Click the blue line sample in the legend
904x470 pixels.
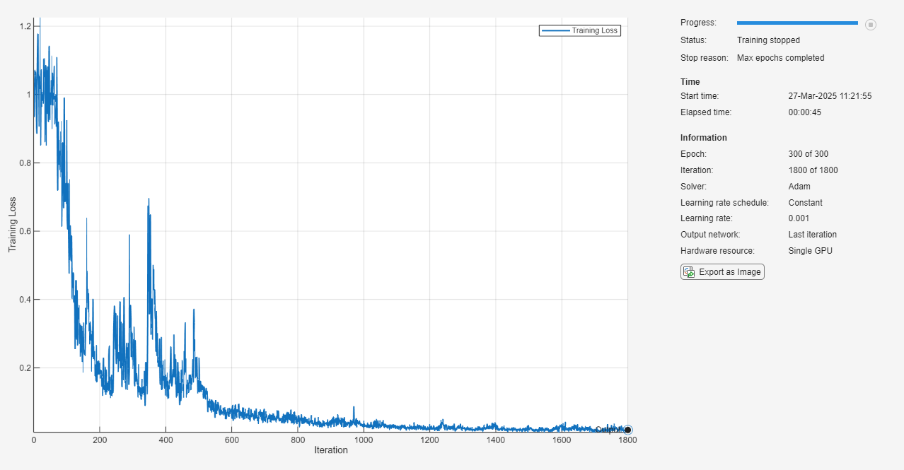click(555, 30)
